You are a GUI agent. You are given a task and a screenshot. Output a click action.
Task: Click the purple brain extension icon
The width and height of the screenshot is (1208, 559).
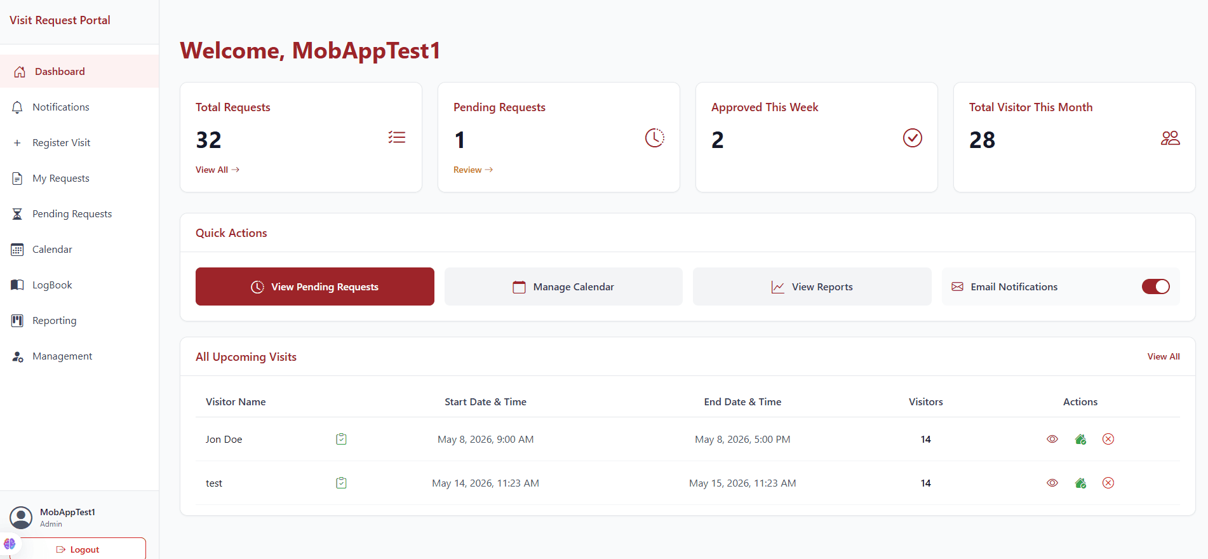tap(10, 544)
